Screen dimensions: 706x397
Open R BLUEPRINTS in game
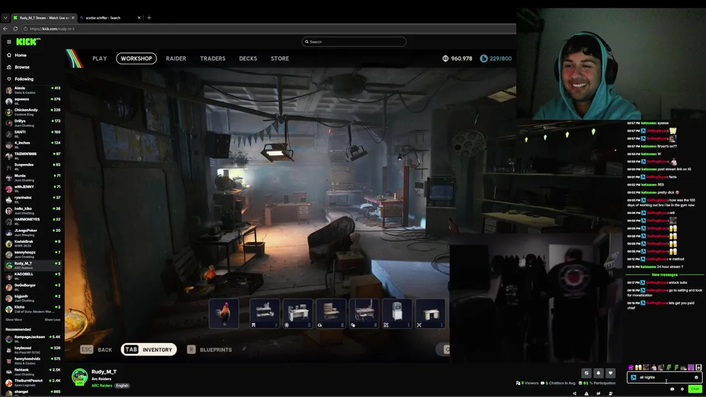point(210,350)
